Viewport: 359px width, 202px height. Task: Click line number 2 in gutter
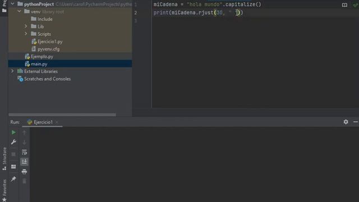point(136,12)
